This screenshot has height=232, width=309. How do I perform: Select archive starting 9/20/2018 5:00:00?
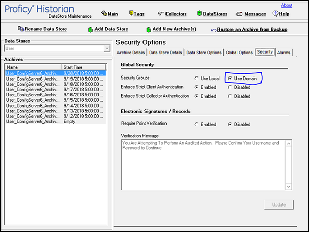coord(55,73)
